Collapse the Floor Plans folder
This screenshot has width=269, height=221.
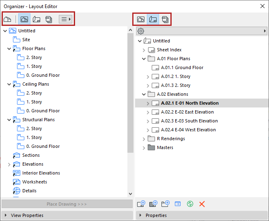pos(9,49)
